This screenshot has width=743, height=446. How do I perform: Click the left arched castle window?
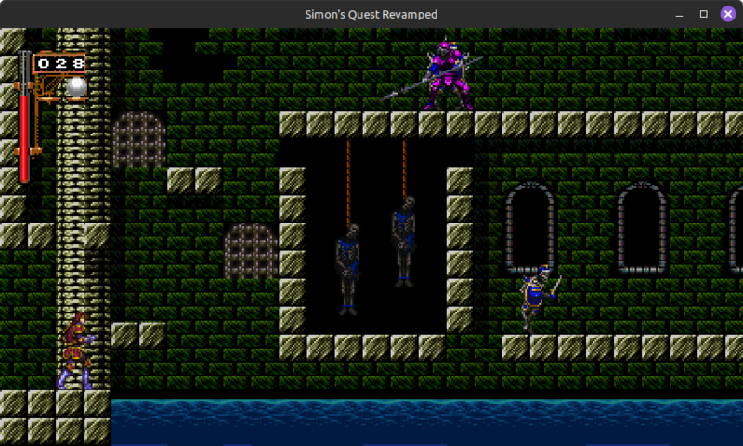[x=530, y=227]
